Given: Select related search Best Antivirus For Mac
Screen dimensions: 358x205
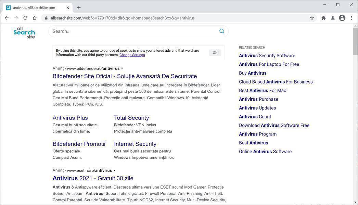Looking at the screenshot, I should pos(263,91).
